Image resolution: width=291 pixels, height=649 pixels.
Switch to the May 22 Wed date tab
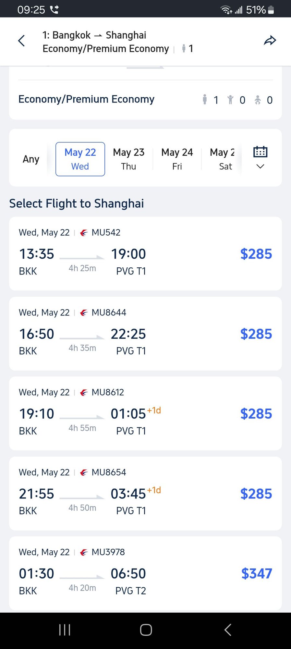click(x=80, y=159)
